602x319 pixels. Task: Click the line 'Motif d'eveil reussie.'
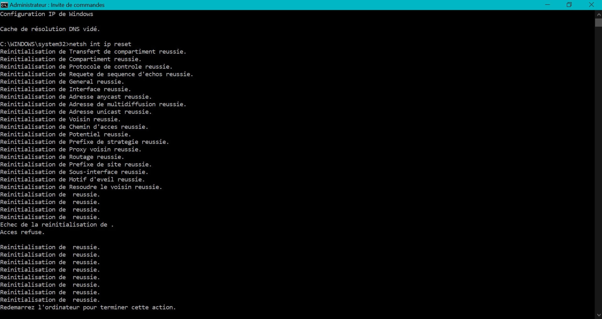click(107, 180)
